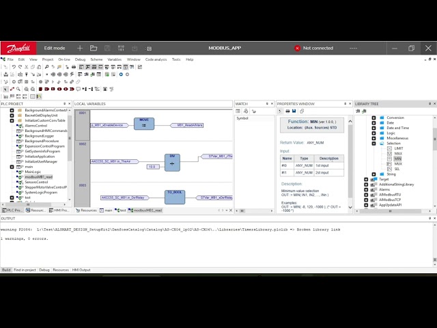Pin the PLC Project panel

pyautogui.click(x=64, y=104)
